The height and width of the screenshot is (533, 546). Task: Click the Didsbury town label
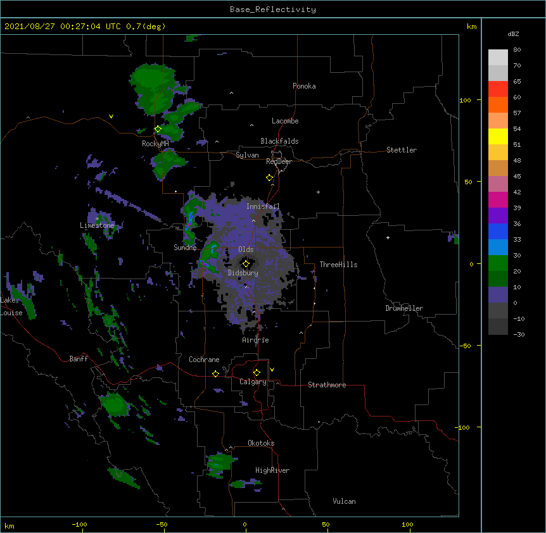243,273
